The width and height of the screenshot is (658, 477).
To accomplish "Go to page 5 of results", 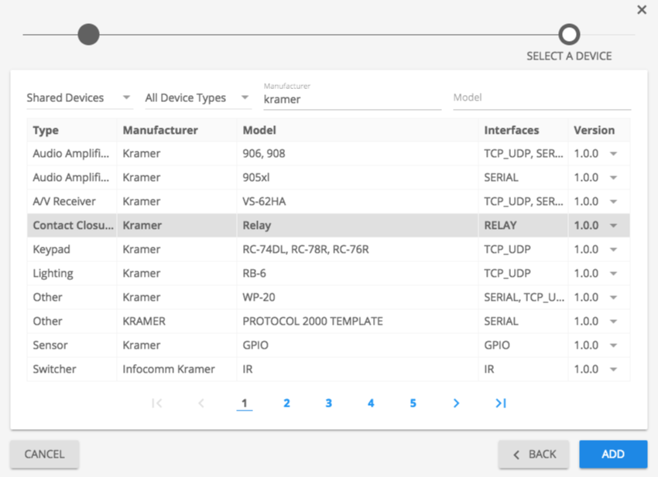I will tap(413, 403).
